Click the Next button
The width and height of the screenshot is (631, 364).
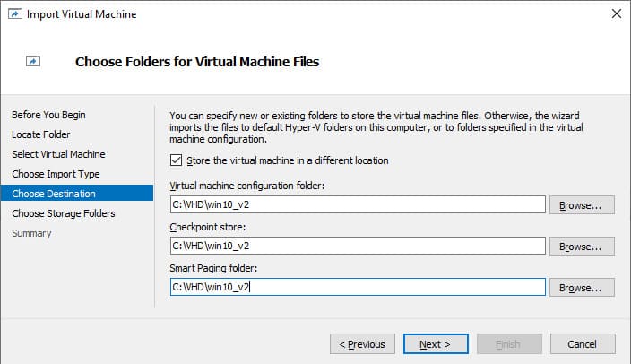tap(436, 344)
